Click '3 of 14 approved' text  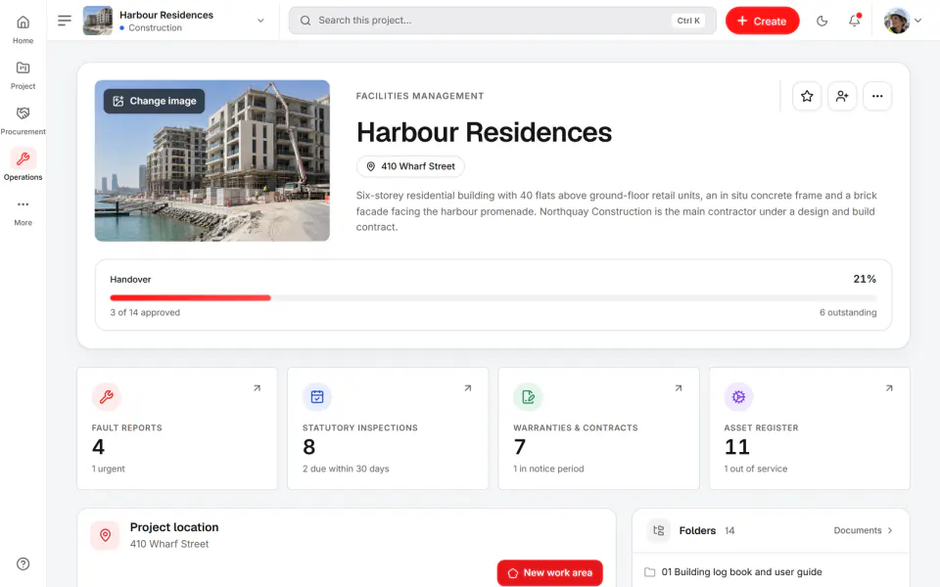145,313
